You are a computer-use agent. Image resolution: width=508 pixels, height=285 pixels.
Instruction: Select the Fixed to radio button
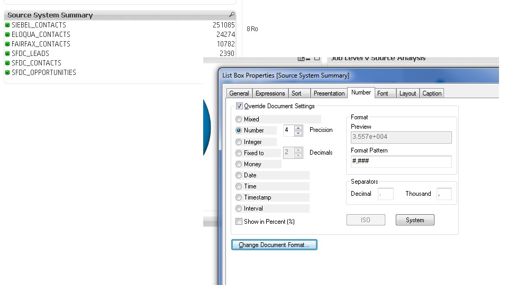pyautogui.click(x=239, y=153)
